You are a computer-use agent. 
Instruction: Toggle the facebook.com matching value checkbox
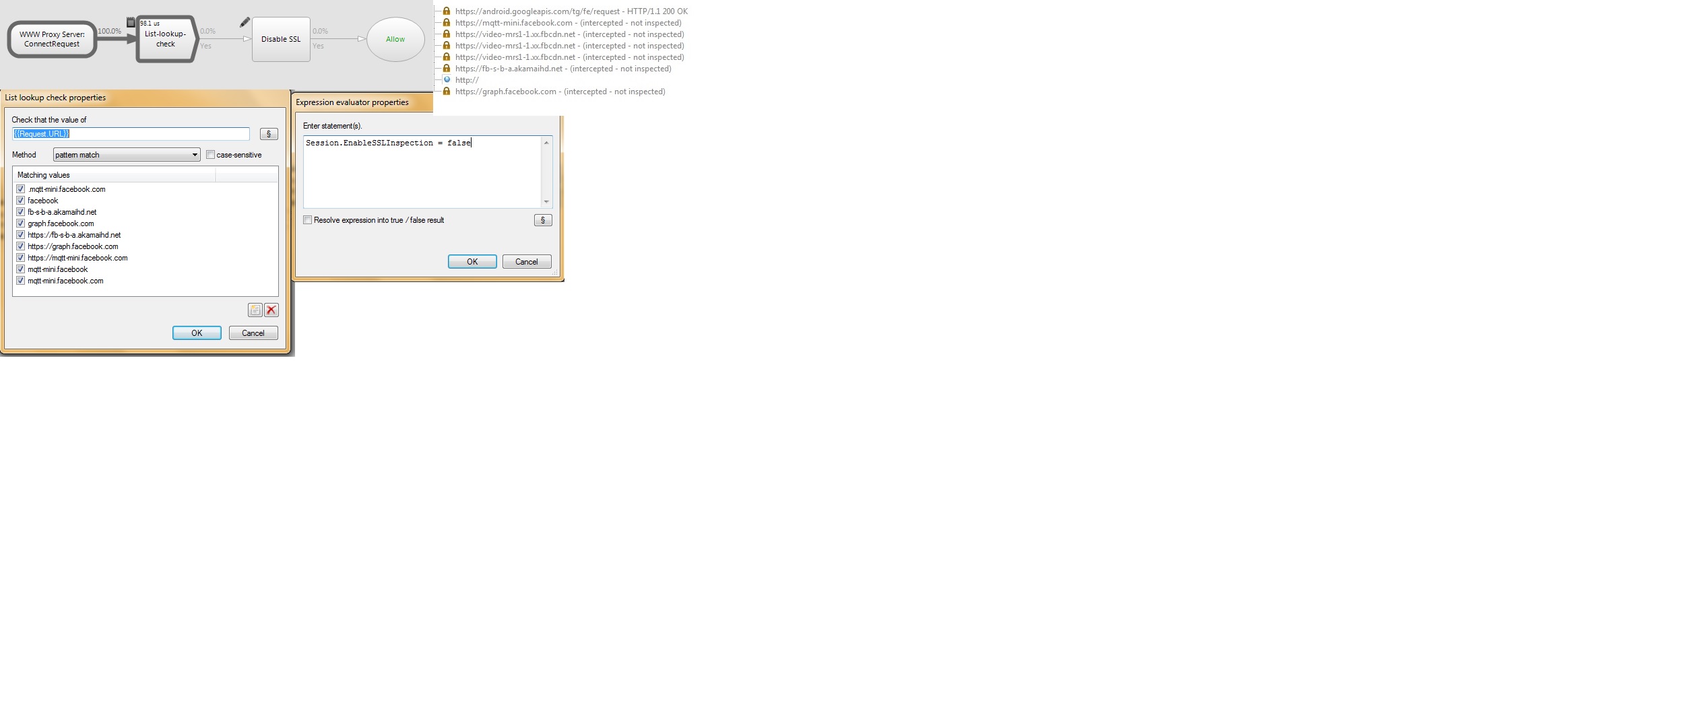[20, 200]
